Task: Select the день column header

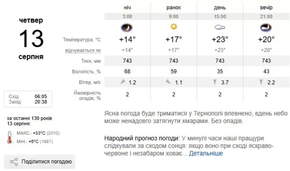Action: point(220,7)
